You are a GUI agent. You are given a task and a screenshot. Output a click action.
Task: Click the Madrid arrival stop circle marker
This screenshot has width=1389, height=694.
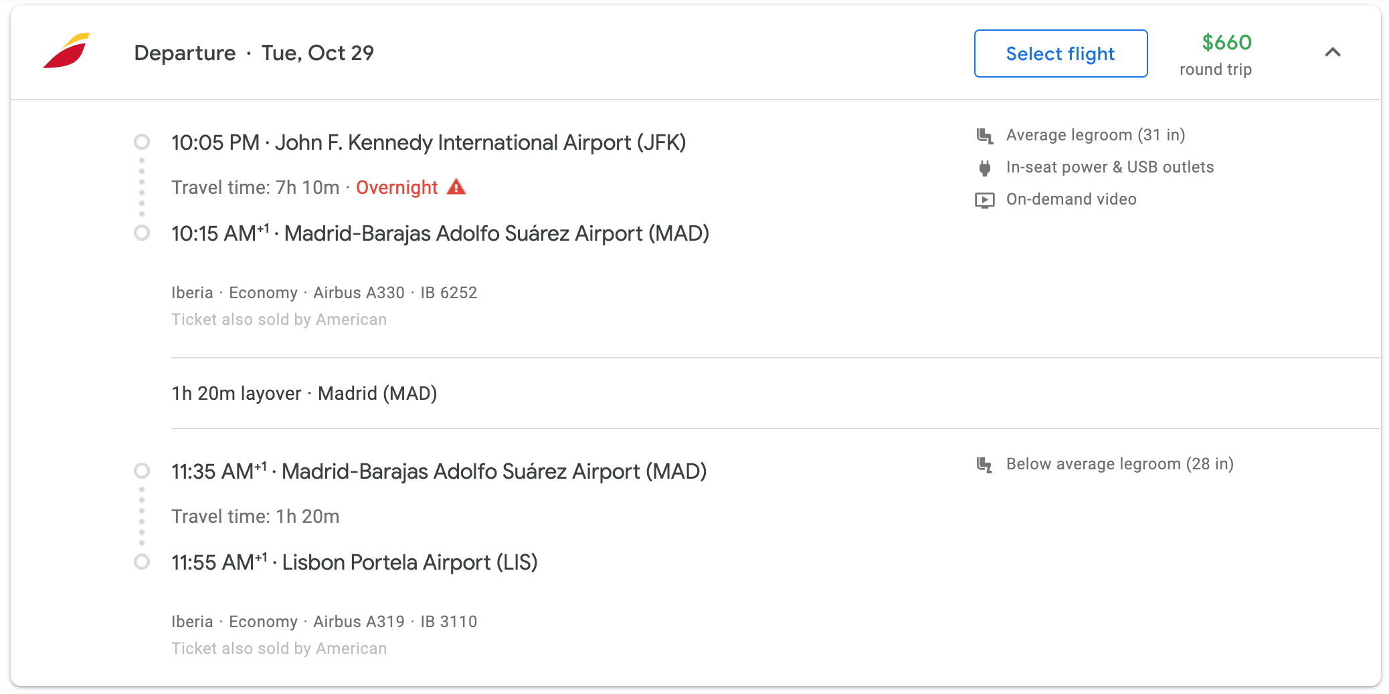coord(142,233)
